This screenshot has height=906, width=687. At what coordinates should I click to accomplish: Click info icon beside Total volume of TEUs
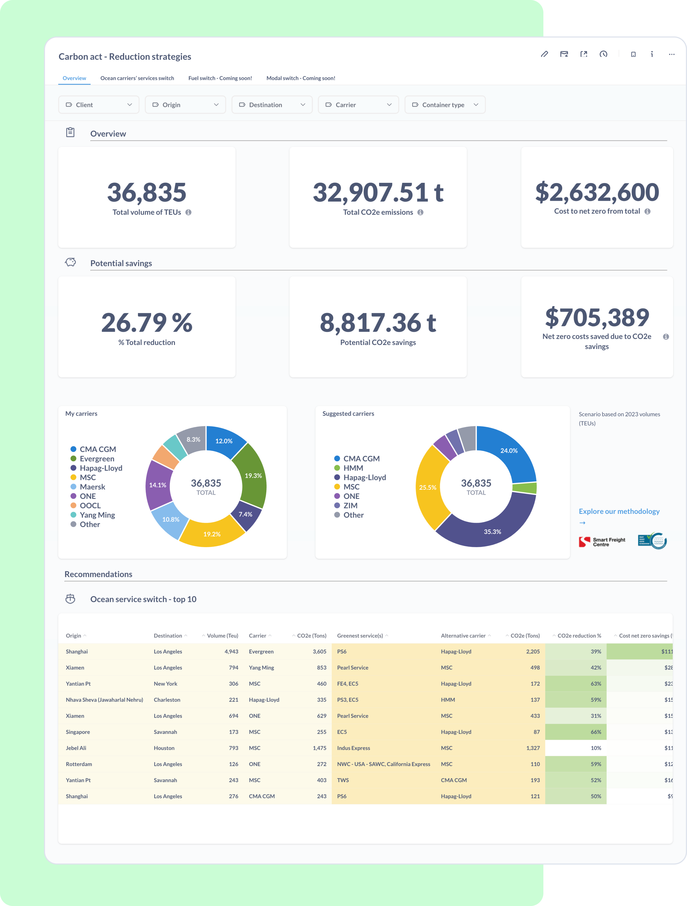pos(188,212)
